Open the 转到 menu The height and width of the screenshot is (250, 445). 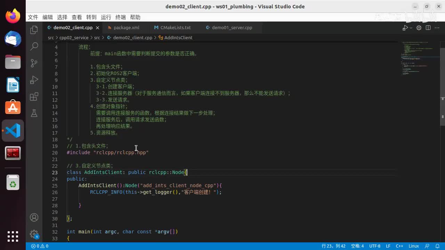click(91, 17)
